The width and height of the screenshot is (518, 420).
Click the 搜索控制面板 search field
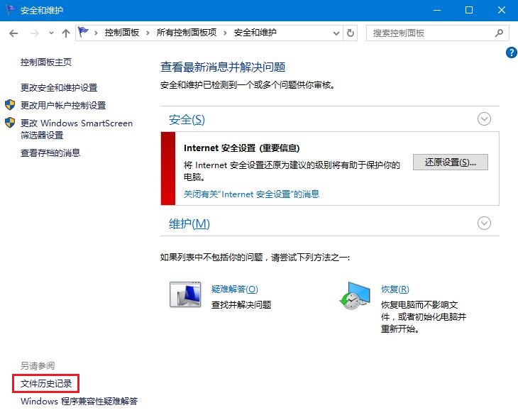pyautogui.click(x=431, y=33)
